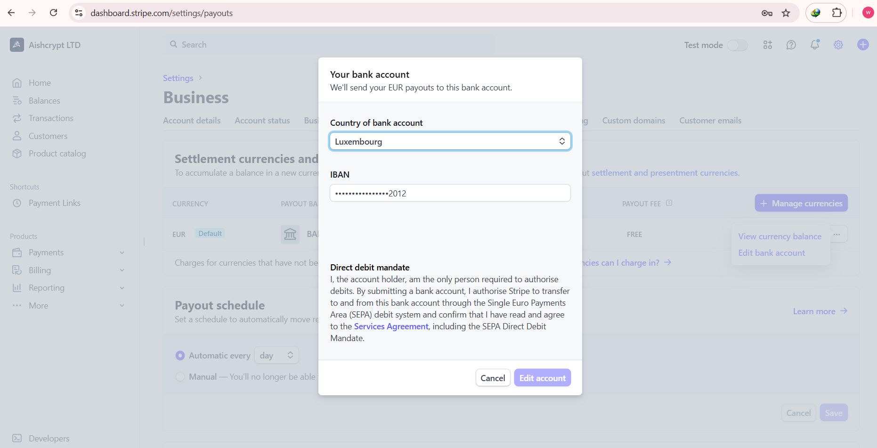Select the Automatic every radio button
This screenshot has height=448, width=877.
180,356
